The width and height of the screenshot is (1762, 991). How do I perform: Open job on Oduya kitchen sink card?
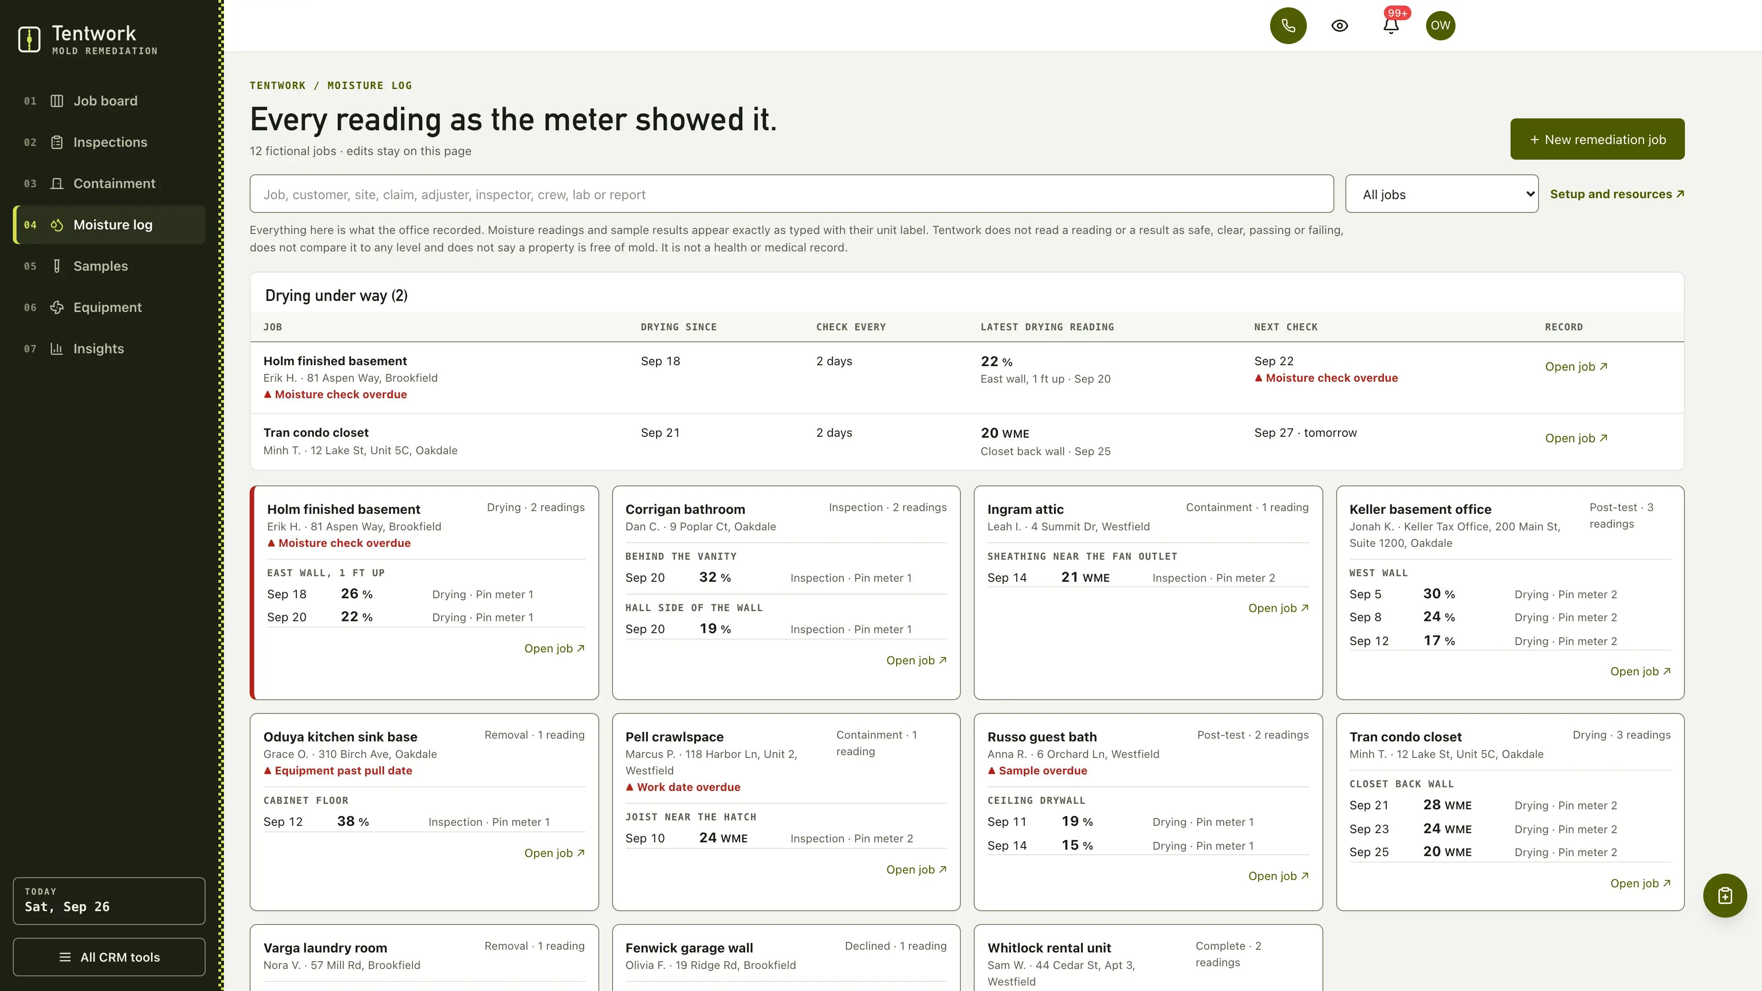point(554,853)
